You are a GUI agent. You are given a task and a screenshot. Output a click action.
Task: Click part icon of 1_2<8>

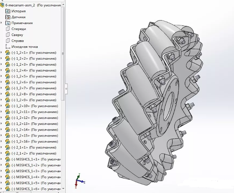pyautogui.click(x=7, y=94)
